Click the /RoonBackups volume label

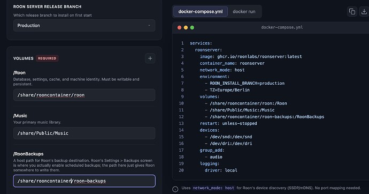click(x=28, y=154)
